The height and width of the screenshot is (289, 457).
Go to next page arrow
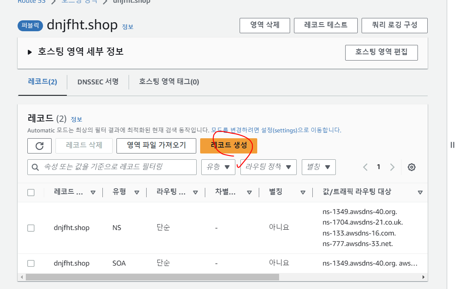click(392, 167)
